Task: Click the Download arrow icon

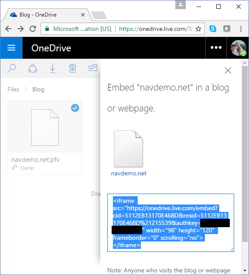Action: point(52,68)
